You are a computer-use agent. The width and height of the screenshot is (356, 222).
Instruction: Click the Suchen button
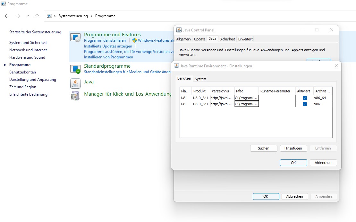click(x=264, y=148)
